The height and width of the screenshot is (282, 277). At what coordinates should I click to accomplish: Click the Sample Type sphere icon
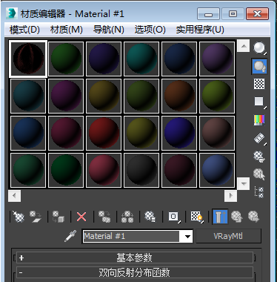pyautogui.click(x=259, y=47)
